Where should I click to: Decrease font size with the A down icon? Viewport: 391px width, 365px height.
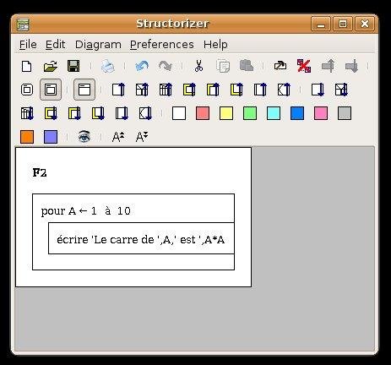coord(142,137)
